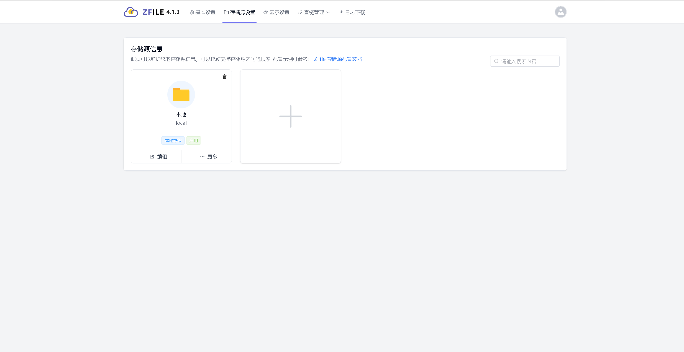
Task: Click the chevron arrow next to 直链管理
Action: tap(328, 12)
